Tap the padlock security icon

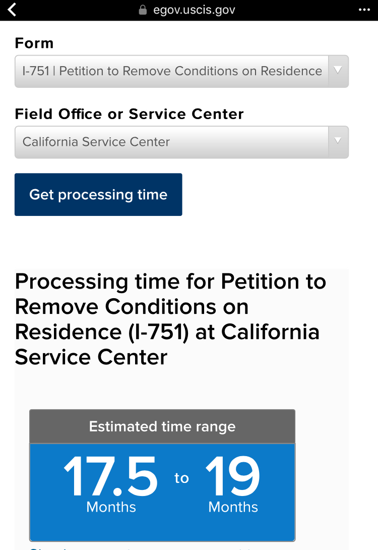click(x=143, y=10)
